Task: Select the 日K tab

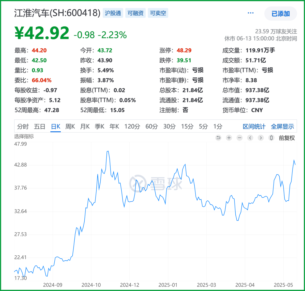Action: pos(56,126)
